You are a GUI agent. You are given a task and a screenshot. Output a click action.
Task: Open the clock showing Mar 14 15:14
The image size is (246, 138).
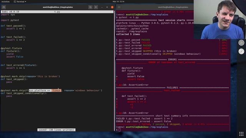point(118,2)
